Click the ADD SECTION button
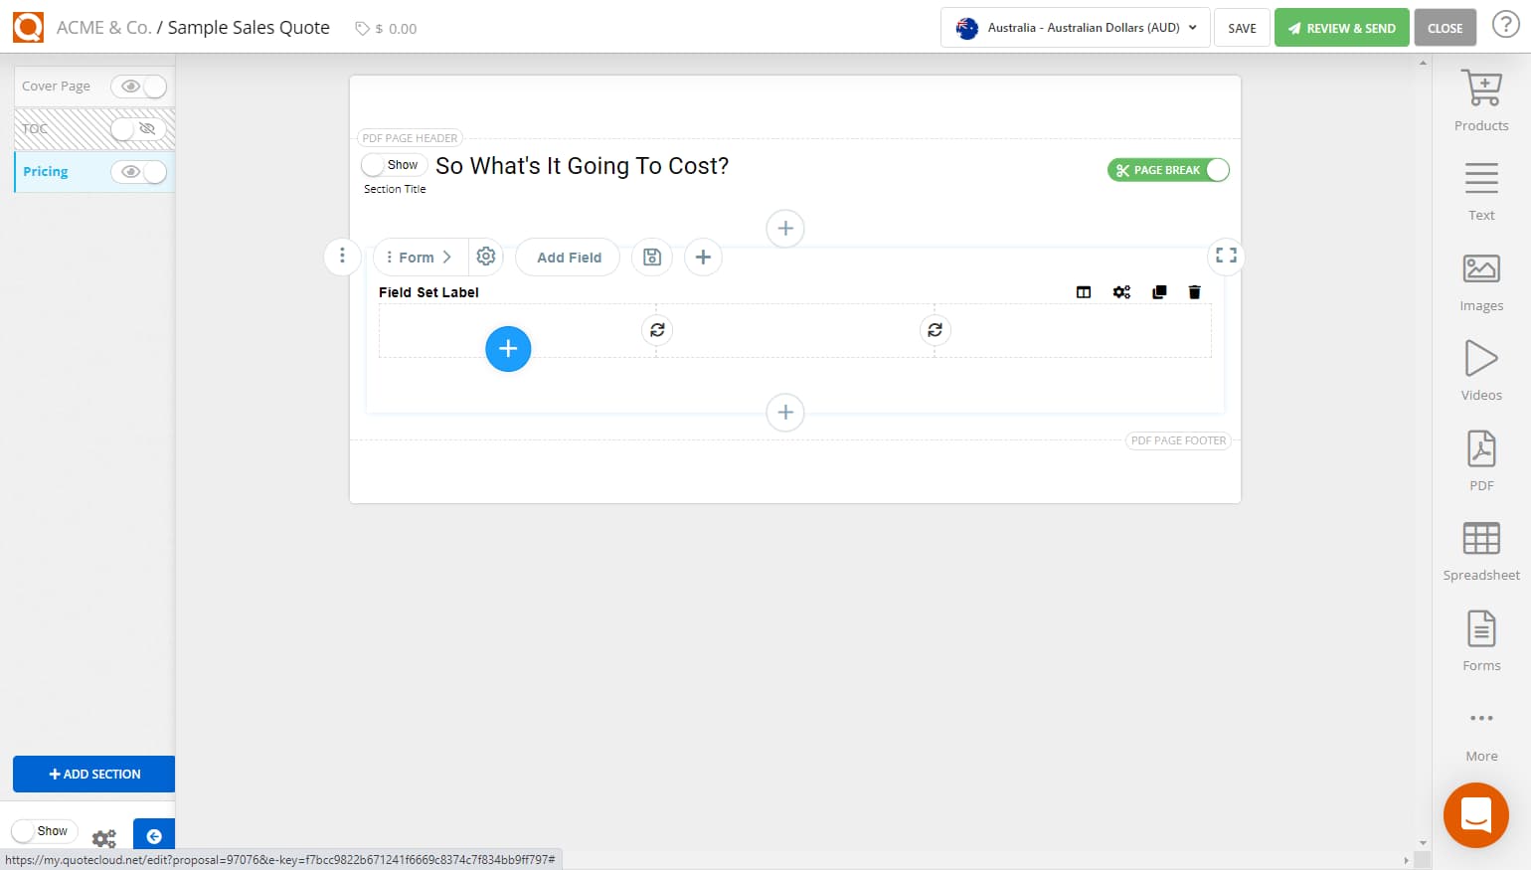The image size is (1531, 870). point(93,774)
